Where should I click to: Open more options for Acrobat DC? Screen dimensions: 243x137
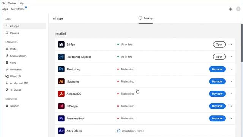click(230, 94)
